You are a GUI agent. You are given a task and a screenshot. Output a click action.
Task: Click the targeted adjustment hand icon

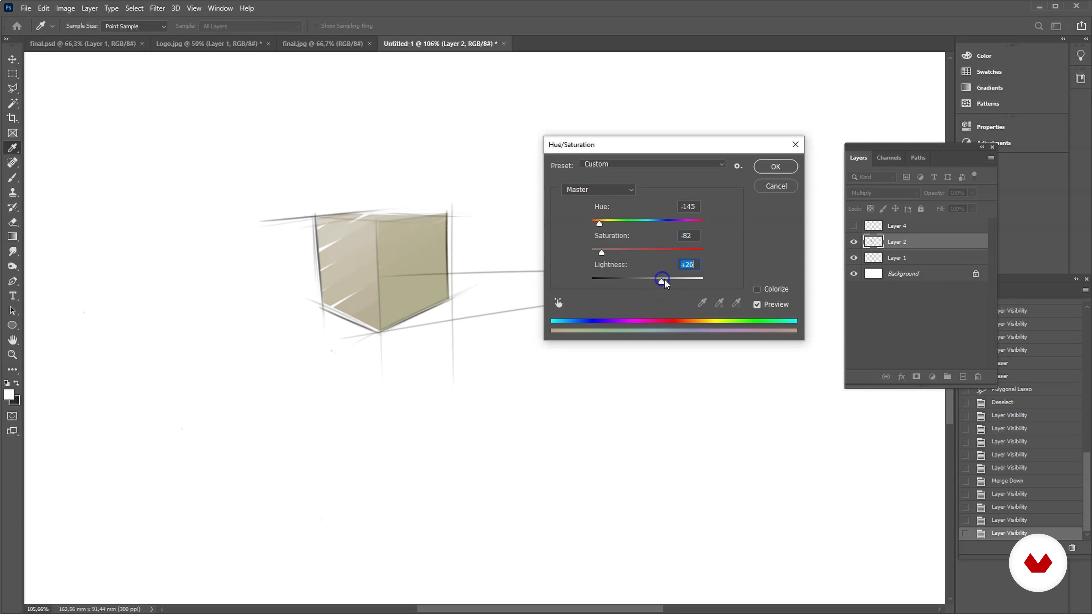pyautogui.click(x=558, y=302)
